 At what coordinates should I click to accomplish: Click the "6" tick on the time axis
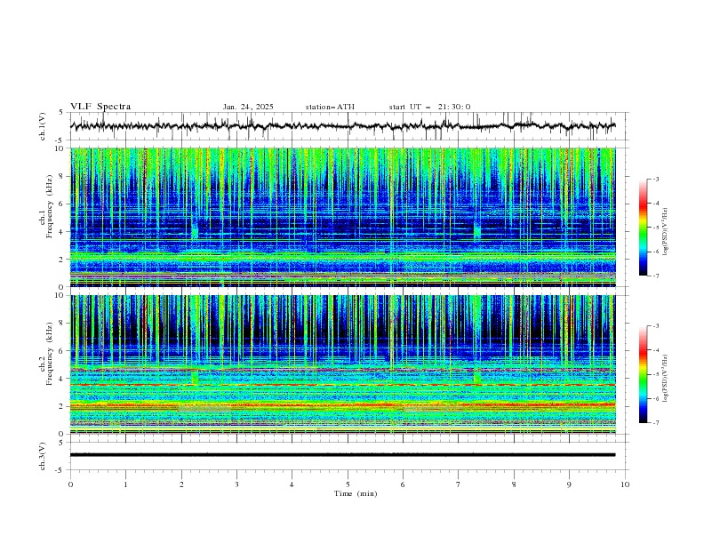404,484
